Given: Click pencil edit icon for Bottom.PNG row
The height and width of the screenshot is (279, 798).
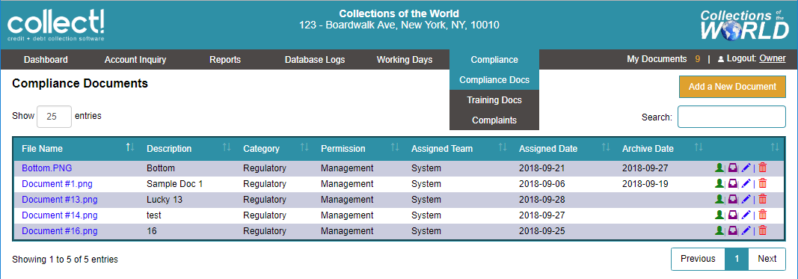Looking at the screenshot, I should 746,168.
